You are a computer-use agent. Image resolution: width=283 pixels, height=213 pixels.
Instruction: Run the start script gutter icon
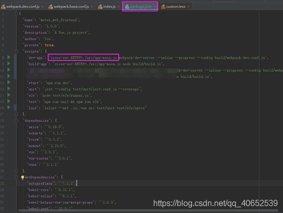[9, 82]
